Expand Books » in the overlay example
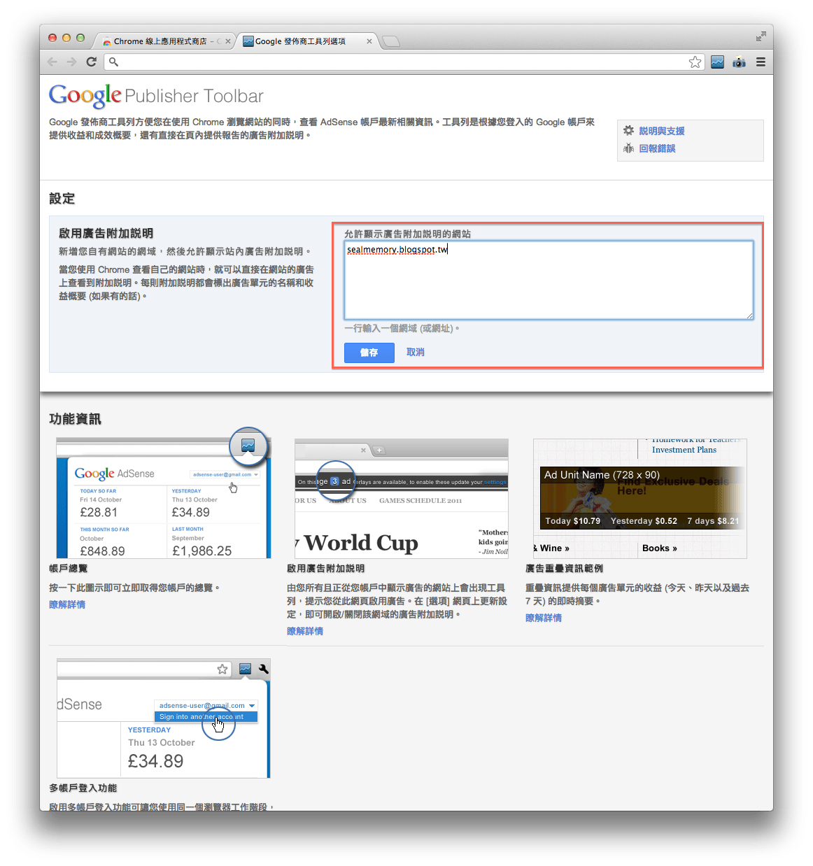The height and width of the screenshot is (866, 813). point(658,548)
